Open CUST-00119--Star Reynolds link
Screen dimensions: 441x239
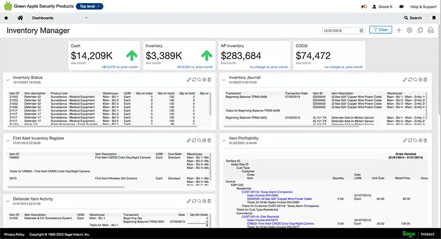tap(260, 217)
